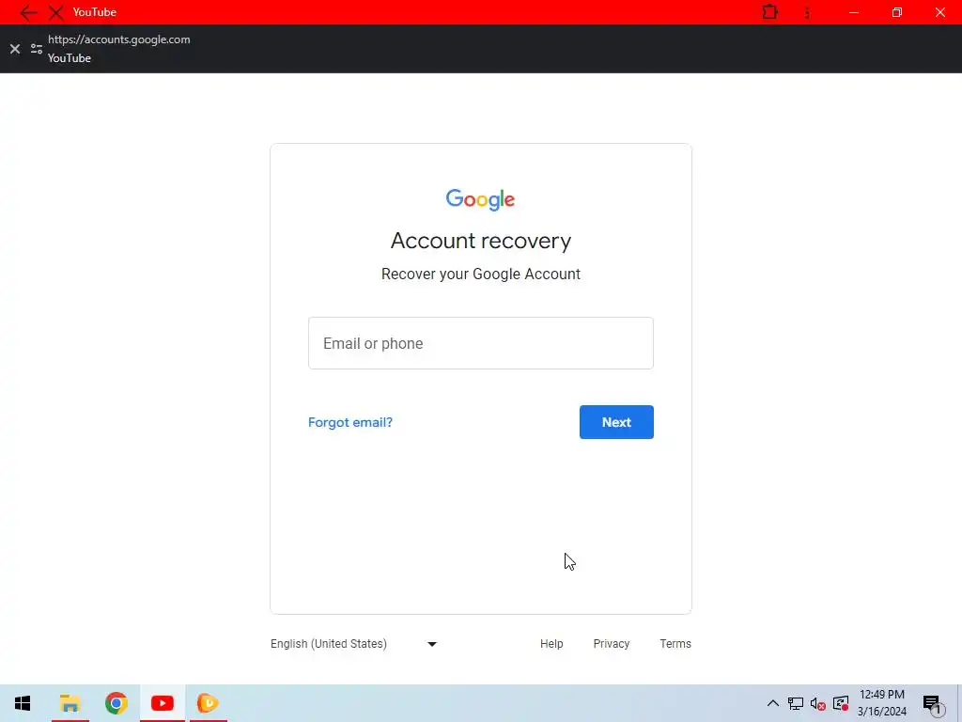The height and width of the screenshot is (722, 962).
Task: Click Recover your Google Account text
Action: tap(481, 274)
